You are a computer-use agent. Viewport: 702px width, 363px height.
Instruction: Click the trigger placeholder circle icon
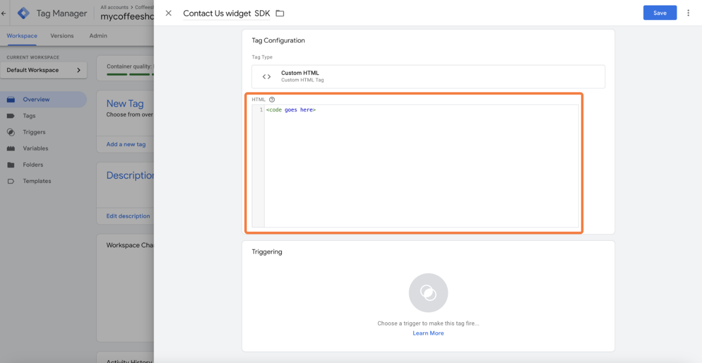(x=428, y=293)
